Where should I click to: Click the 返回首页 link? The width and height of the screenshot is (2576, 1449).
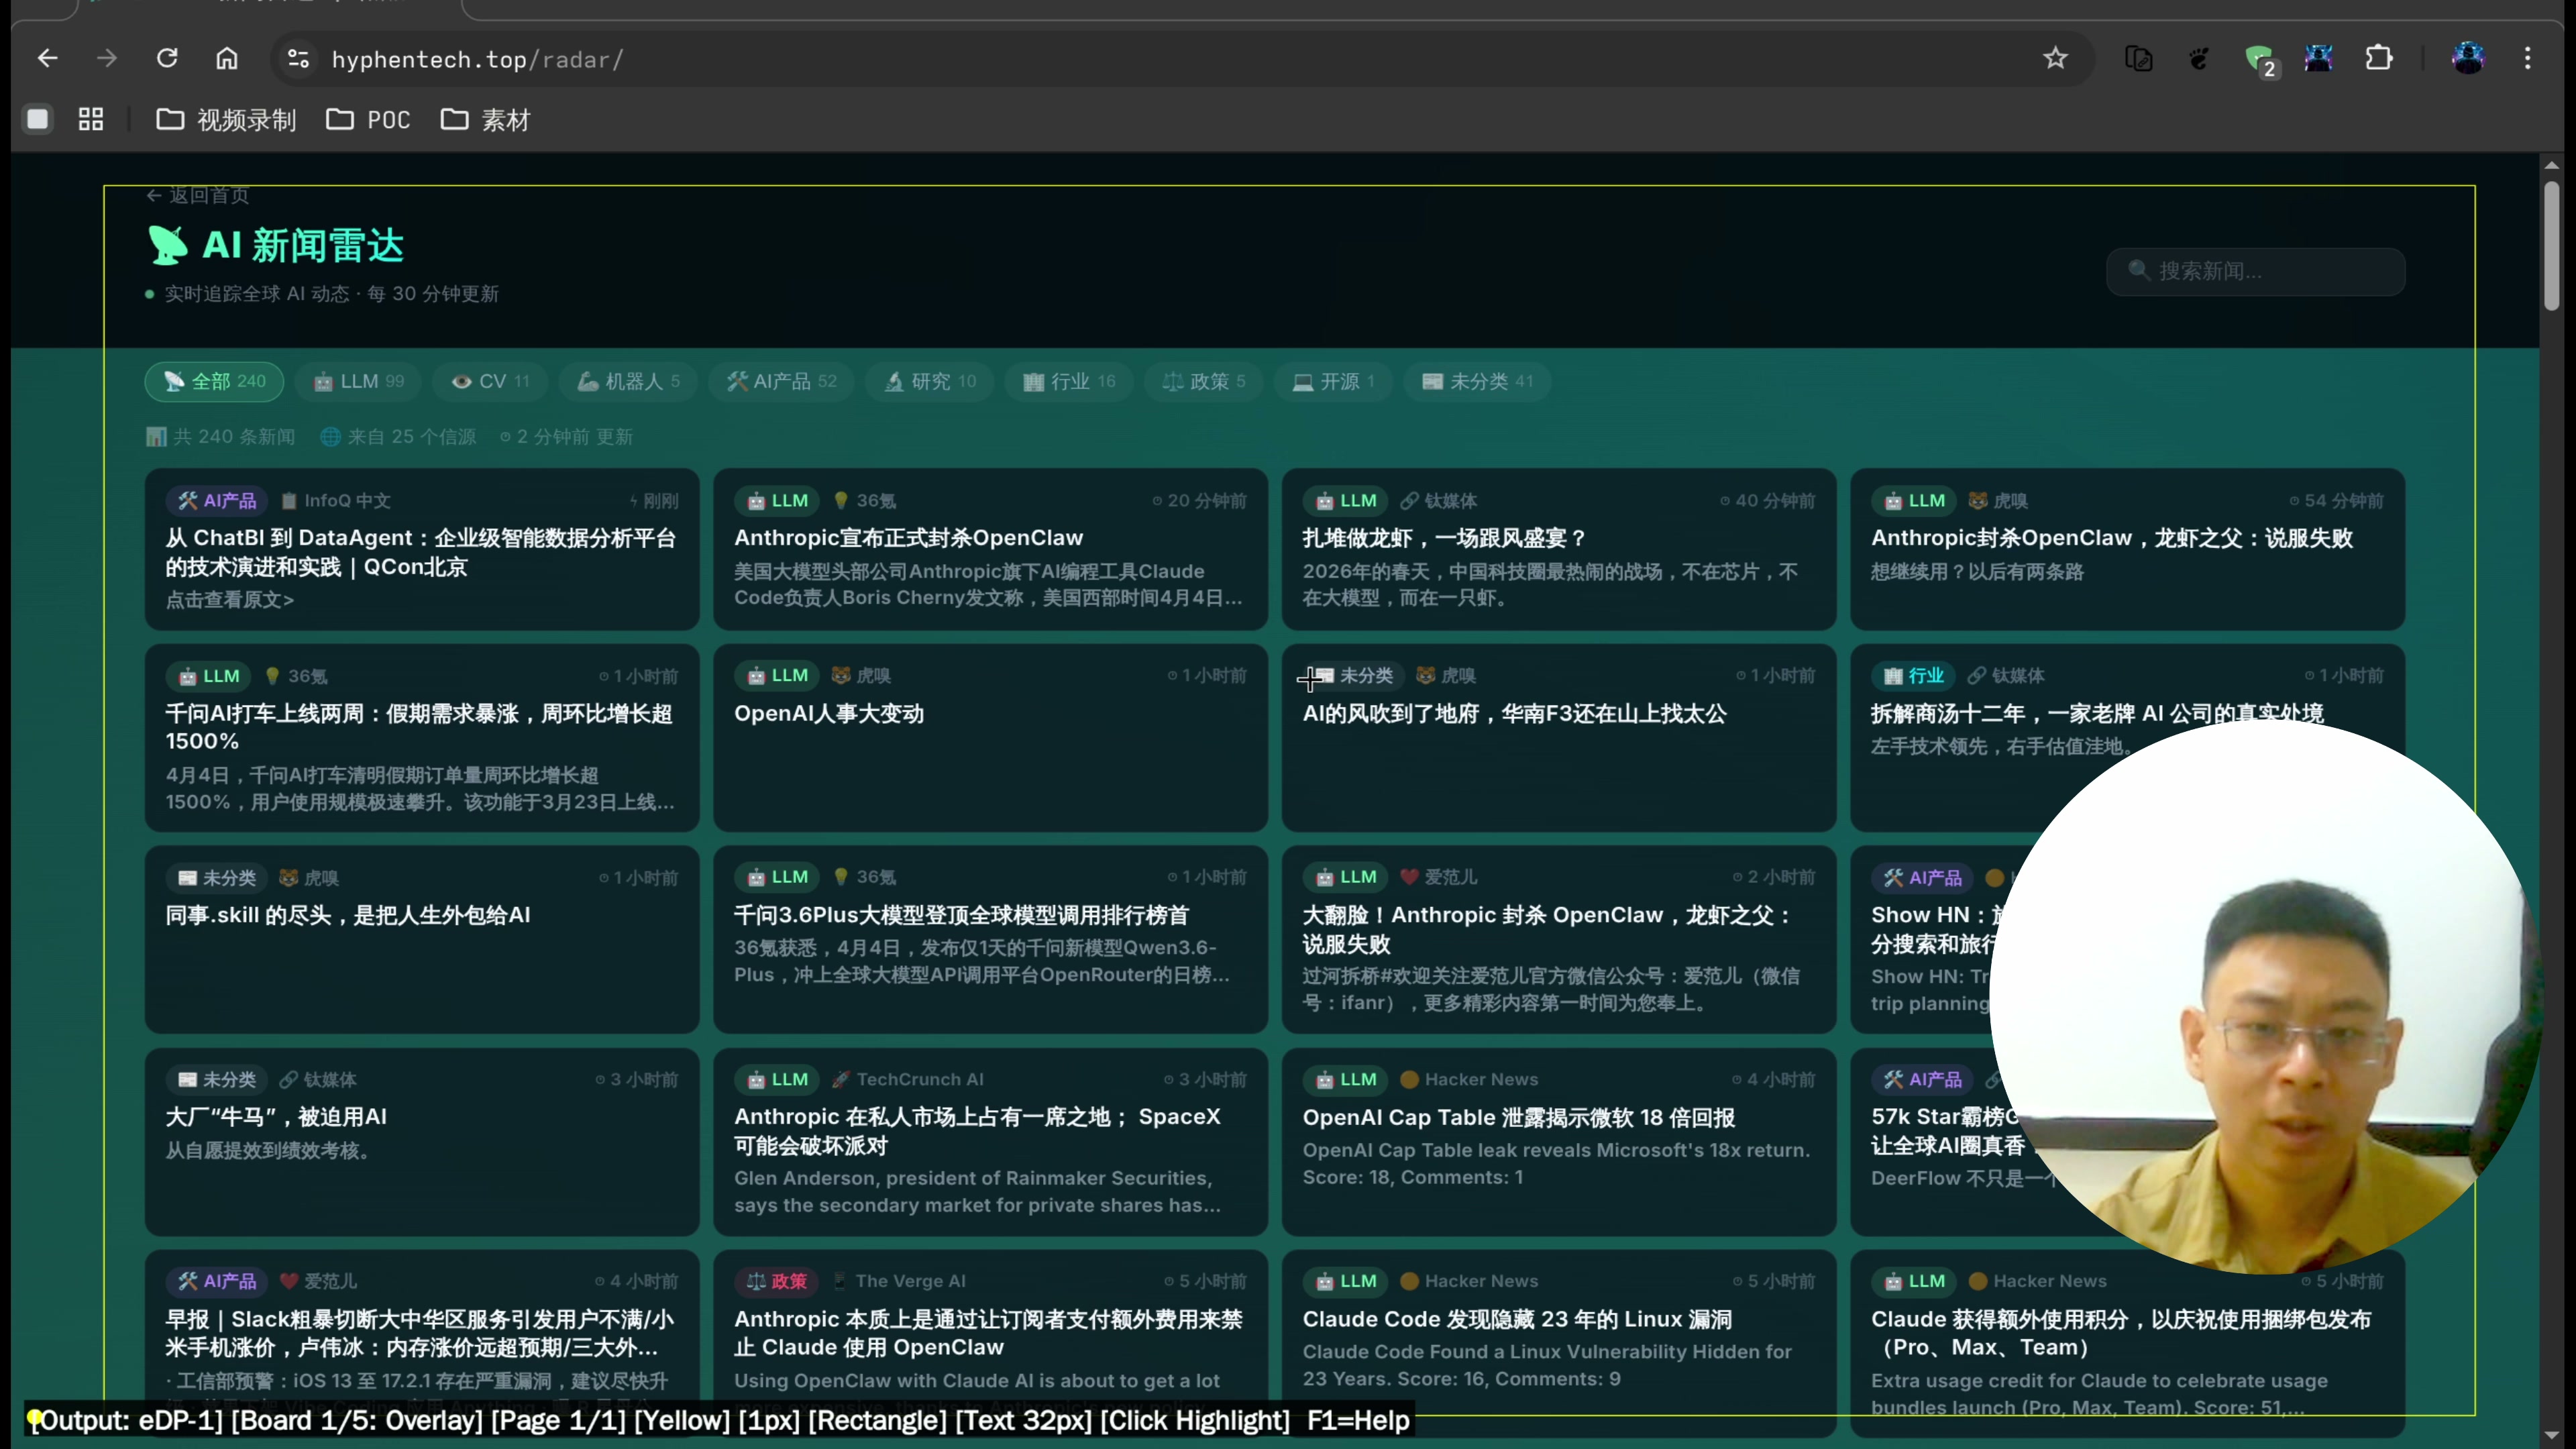coord(198,195)
